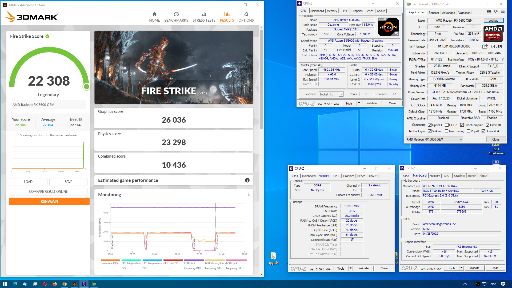Open 3DMark OPTIONS gear
Viewport: 512px width, 288px height.
(x=246, y=17)
